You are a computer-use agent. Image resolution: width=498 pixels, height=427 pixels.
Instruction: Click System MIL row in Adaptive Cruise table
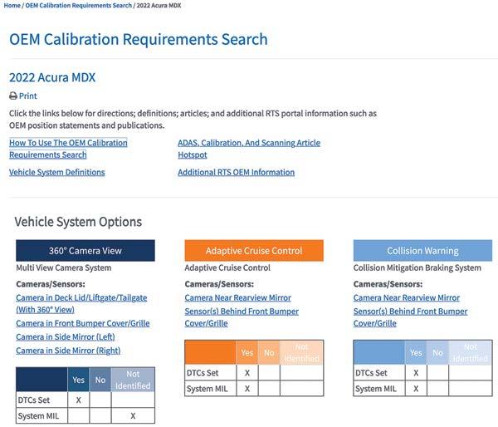coord(254,389)
